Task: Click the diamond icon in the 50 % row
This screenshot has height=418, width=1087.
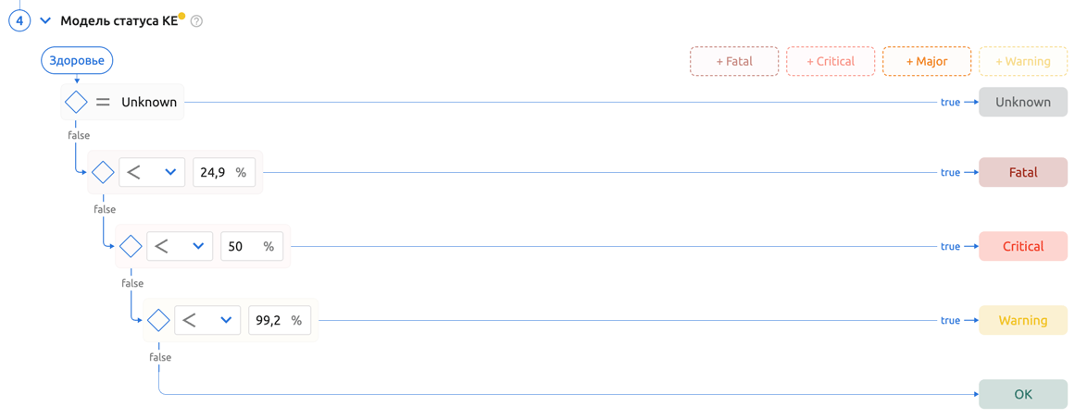Action: coord(131,247)
